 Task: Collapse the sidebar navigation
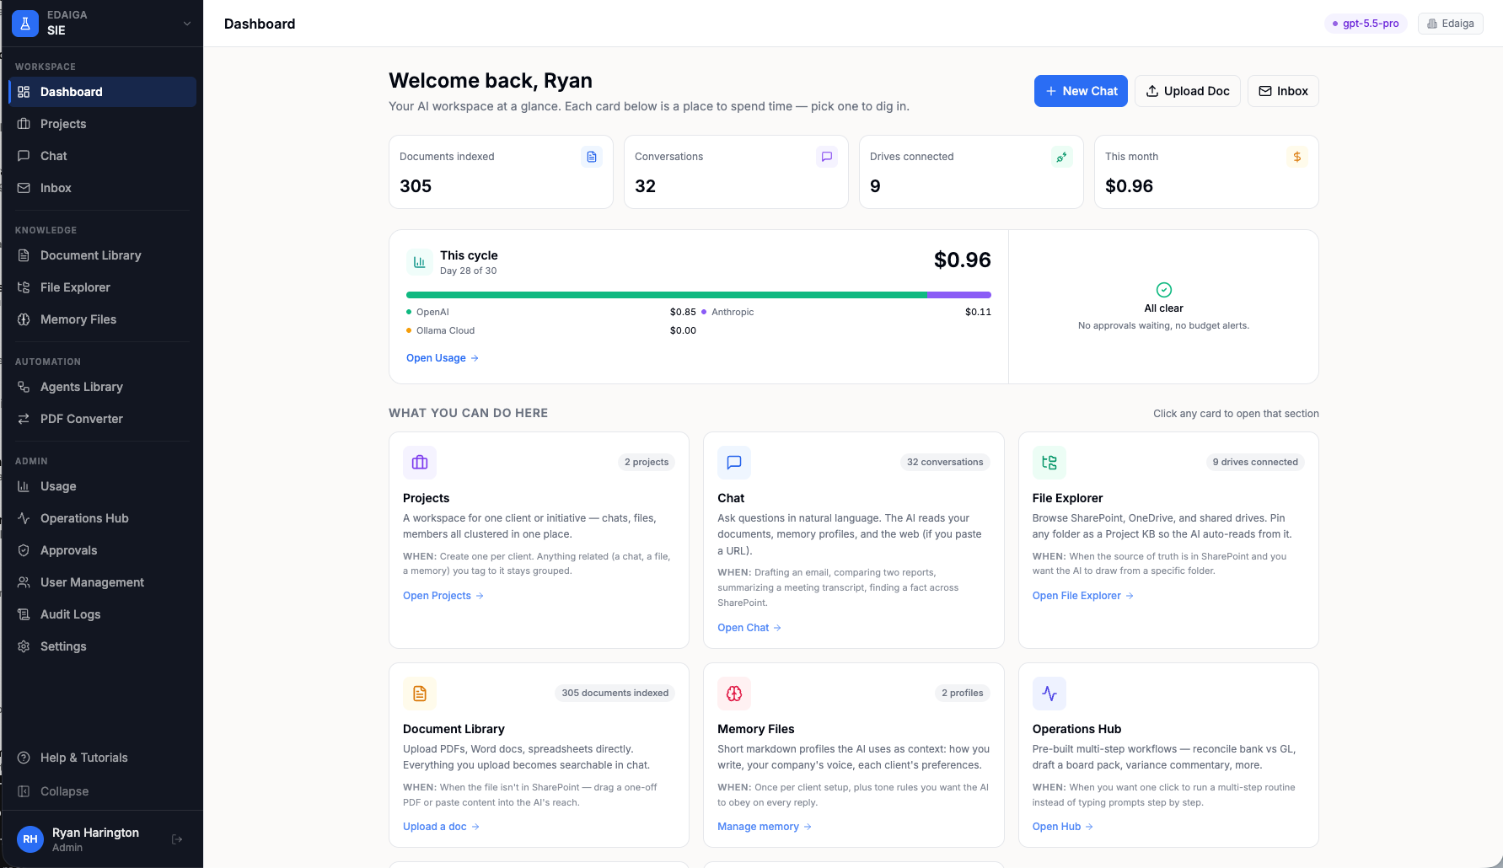pos(64,791)
